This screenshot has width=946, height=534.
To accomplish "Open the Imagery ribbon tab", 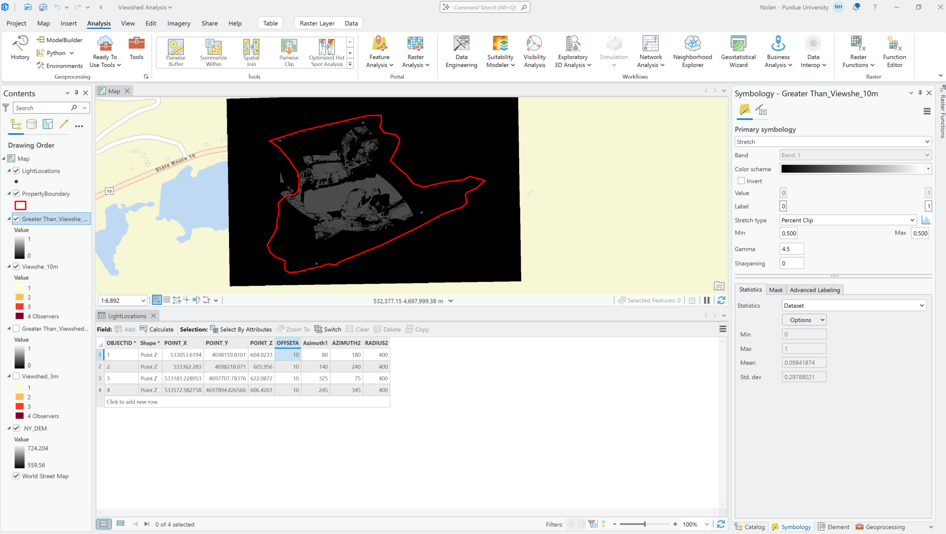I will [x=179, y=23].
